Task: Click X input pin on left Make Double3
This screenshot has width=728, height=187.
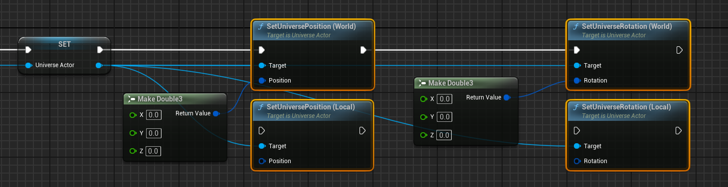Action: click(133, 115)
